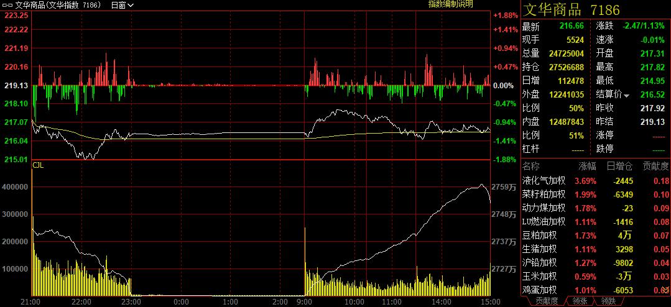This screenshot has height=307, width=671.
Task: Select the 沪铅加权 row
Action: tap(596, 262)
